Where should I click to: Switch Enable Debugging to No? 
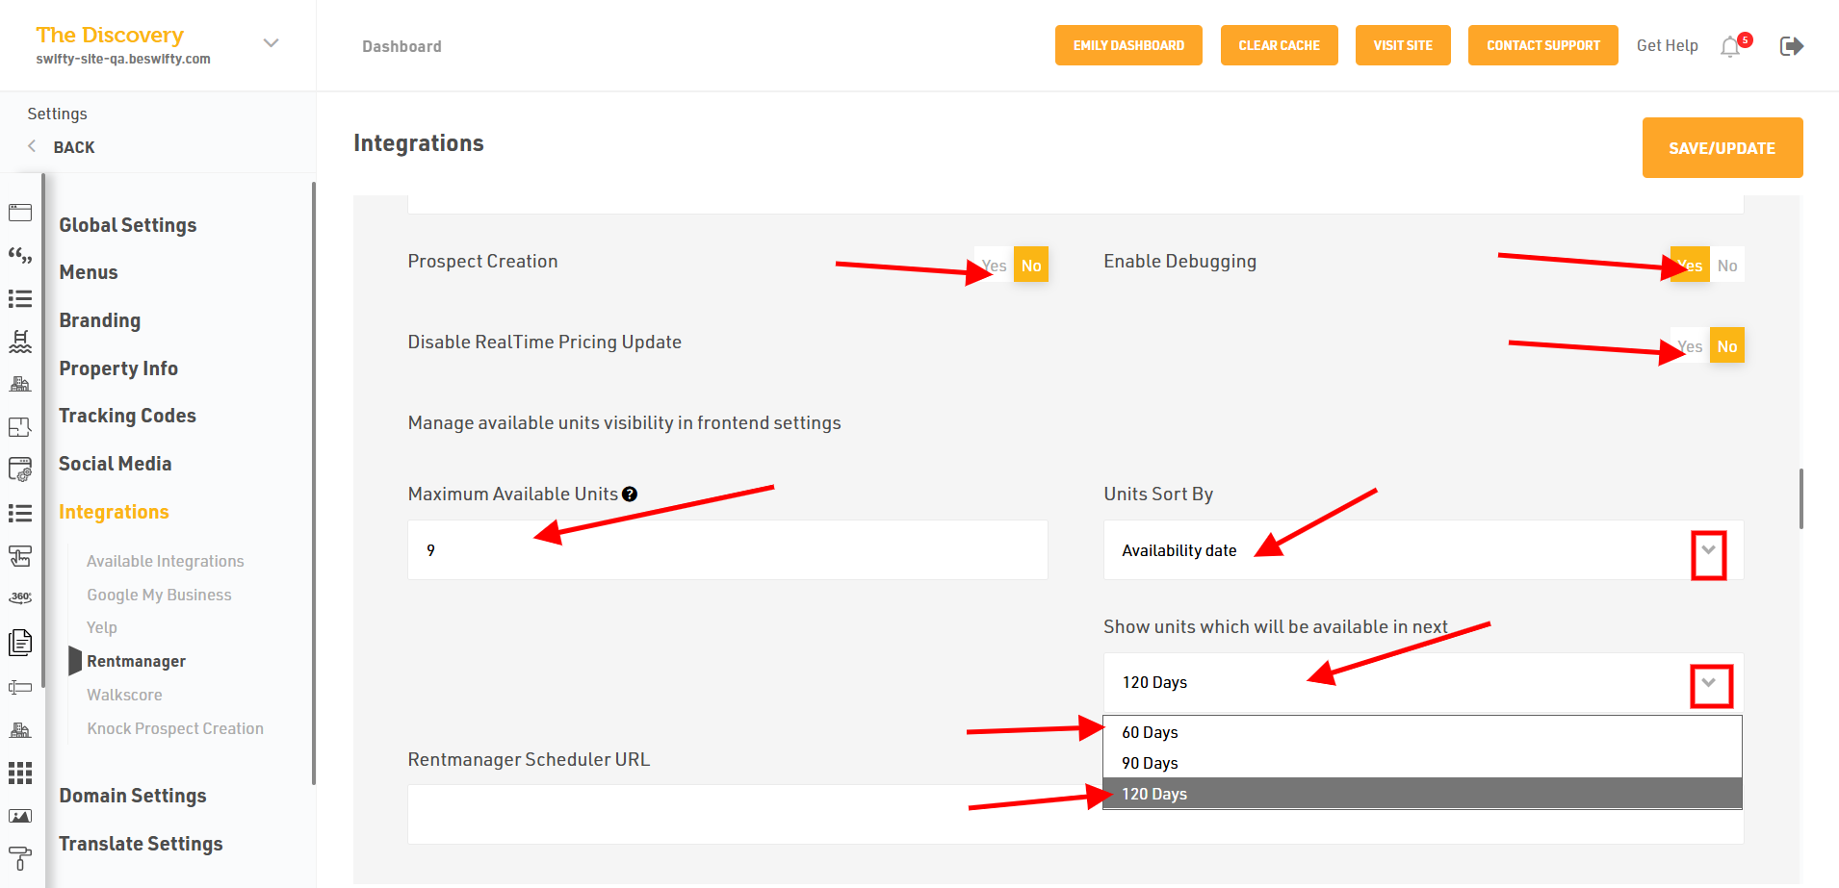pos(1726,266)
